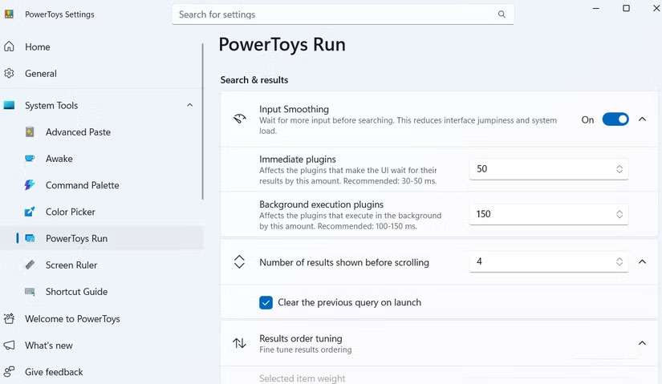Image resolution: width=662 pixels, height=384 pixels.
Task: Click the What's new megaphone icon
Action: 10,346
